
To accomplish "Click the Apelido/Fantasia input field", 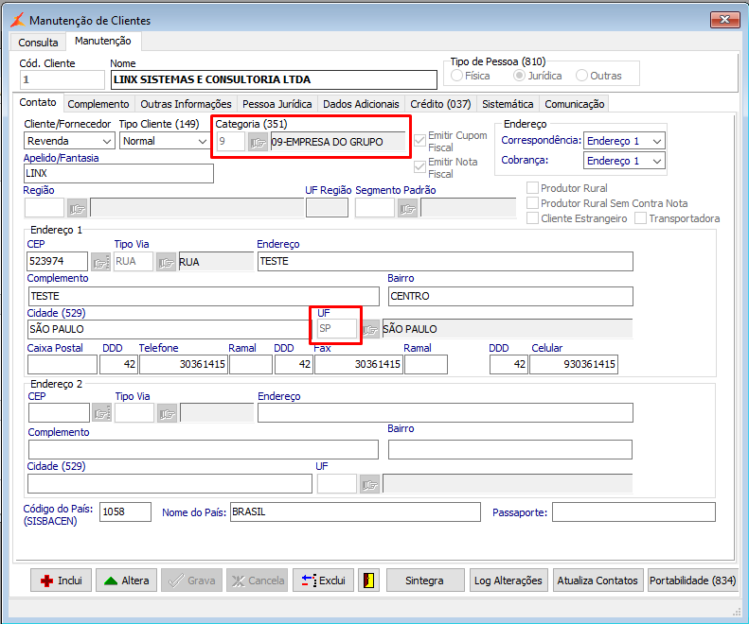I will tap(118, 174).
